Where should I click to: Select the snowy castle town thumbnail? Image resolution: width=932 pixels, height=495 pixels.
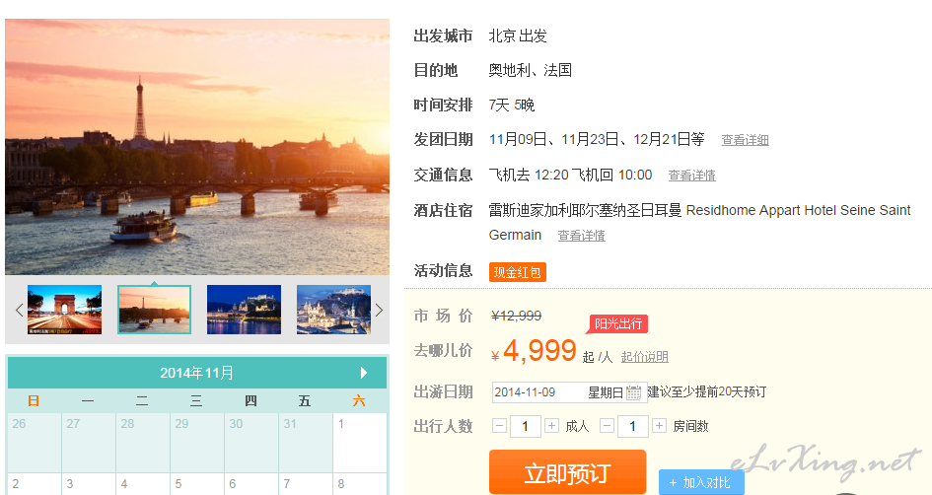[x=333, y=310]
